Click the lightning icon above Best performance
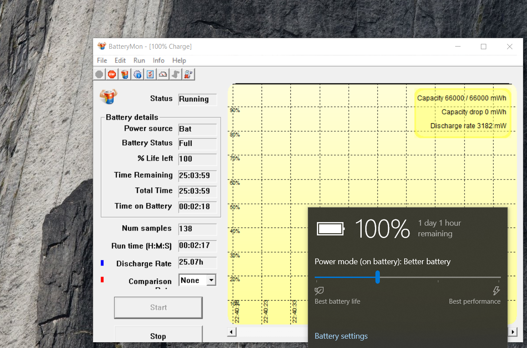The height and width of the screenshot is (348, 527). pyautogui.click(x=496, y=290)
